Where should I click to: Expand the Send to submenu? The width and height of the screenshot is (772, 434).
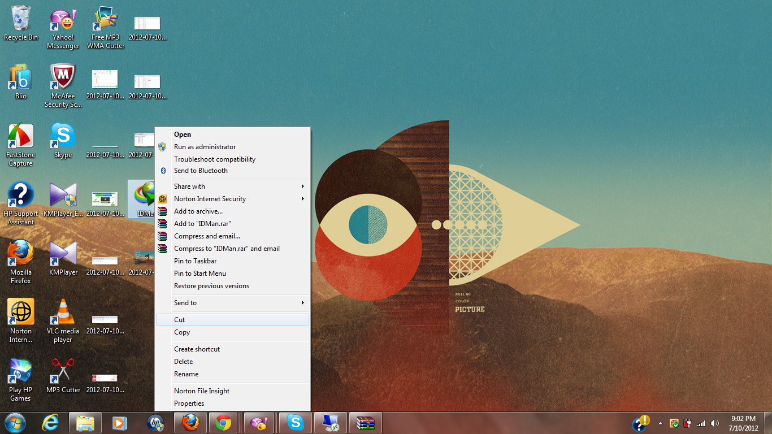point(233,303)
